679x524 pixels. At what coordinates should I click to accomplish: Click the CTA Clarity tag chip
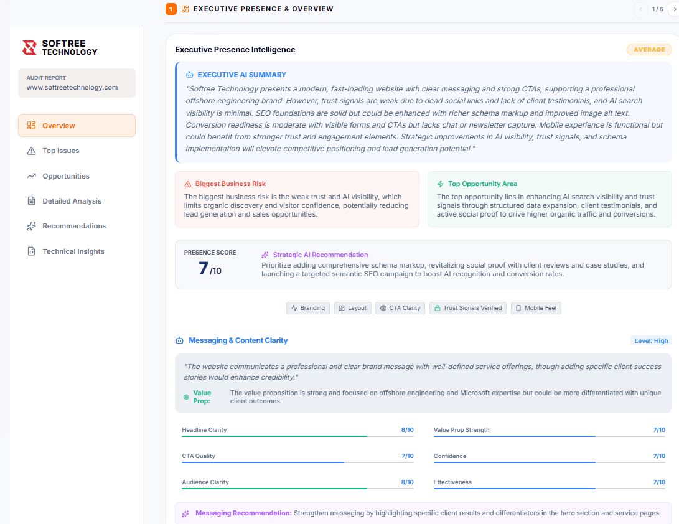click(x=400, y=308)
